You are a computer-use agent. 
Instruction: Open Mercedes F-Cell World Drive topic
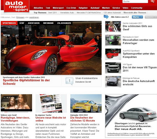pyautogui.click(x=89, y=13)
